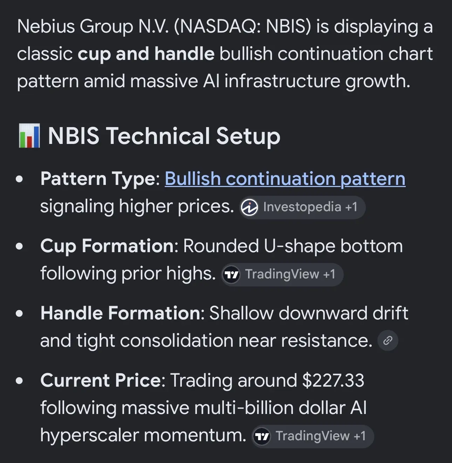Click the bold cup and handle text
Screen dimensions: 452x463
146,54
